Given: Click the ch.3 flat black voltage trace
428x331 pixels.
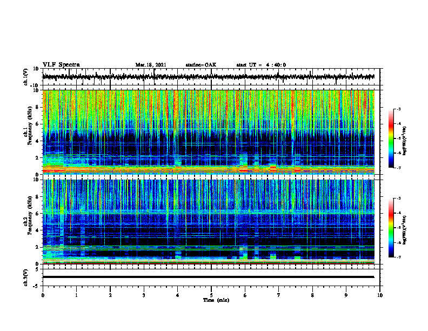Looking at the screenshot, I should tap(208, 277).
